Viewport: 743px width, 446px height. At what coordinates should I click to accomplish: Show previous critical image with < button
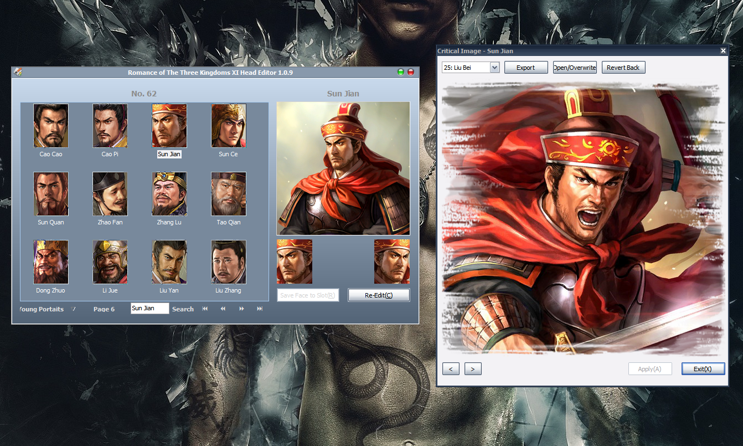point(451,369)
